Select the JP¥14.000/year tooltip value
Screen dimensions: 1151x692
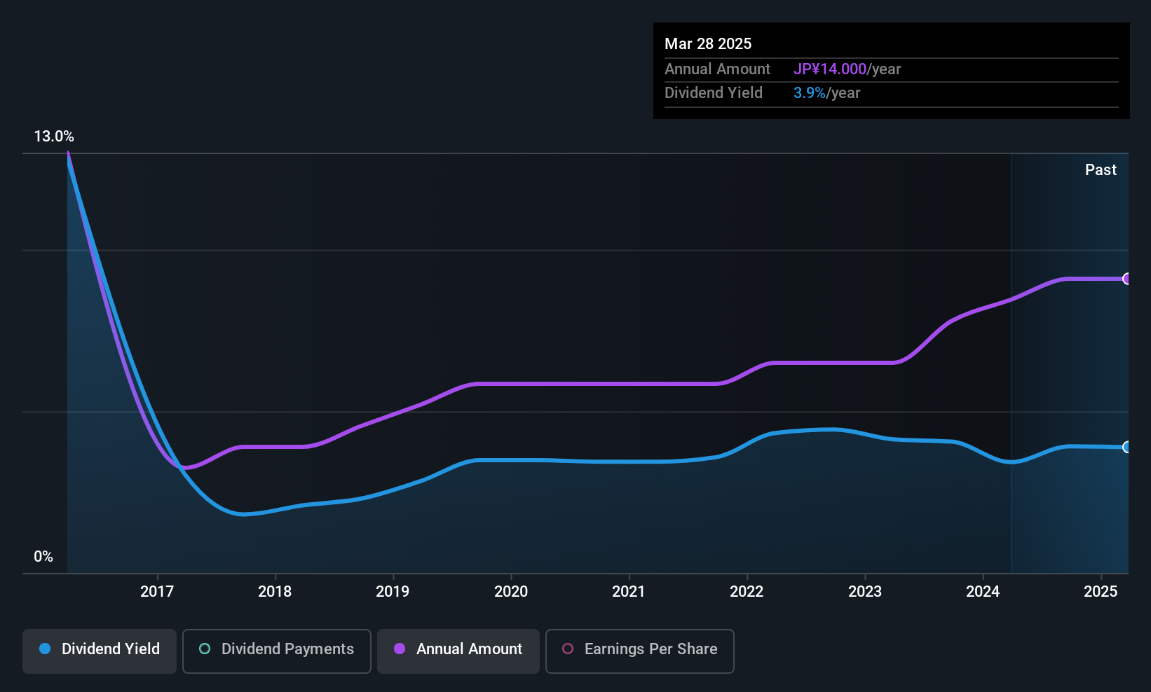coord(847,69)
